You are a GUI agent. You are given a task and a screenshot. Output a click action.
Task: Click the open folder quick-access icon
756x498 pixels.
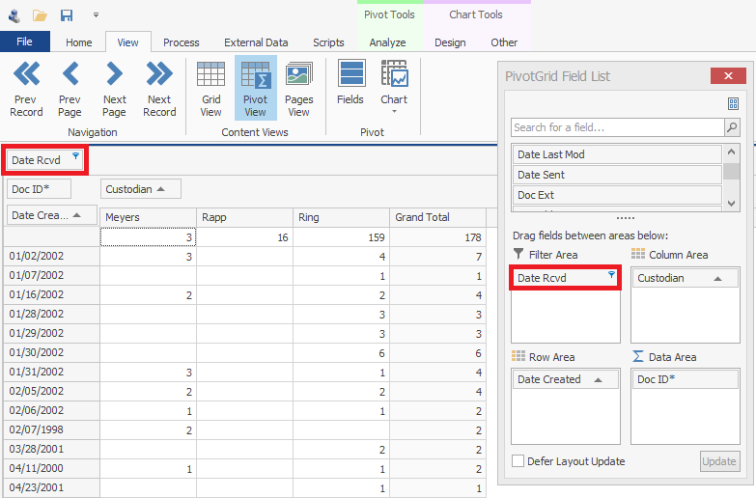40,15
